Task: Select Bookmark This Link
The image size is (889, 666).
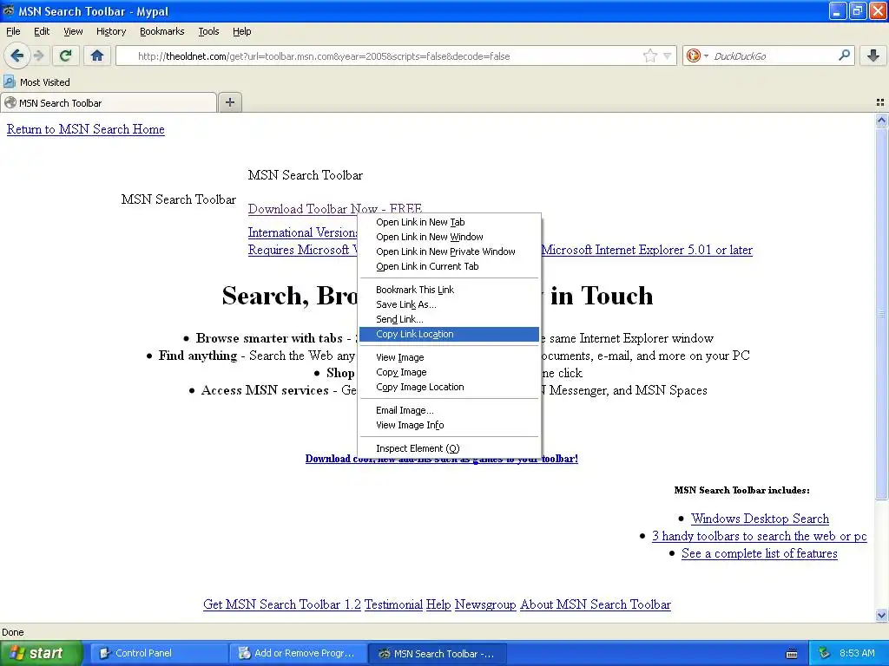Action: tap(449, 290)
